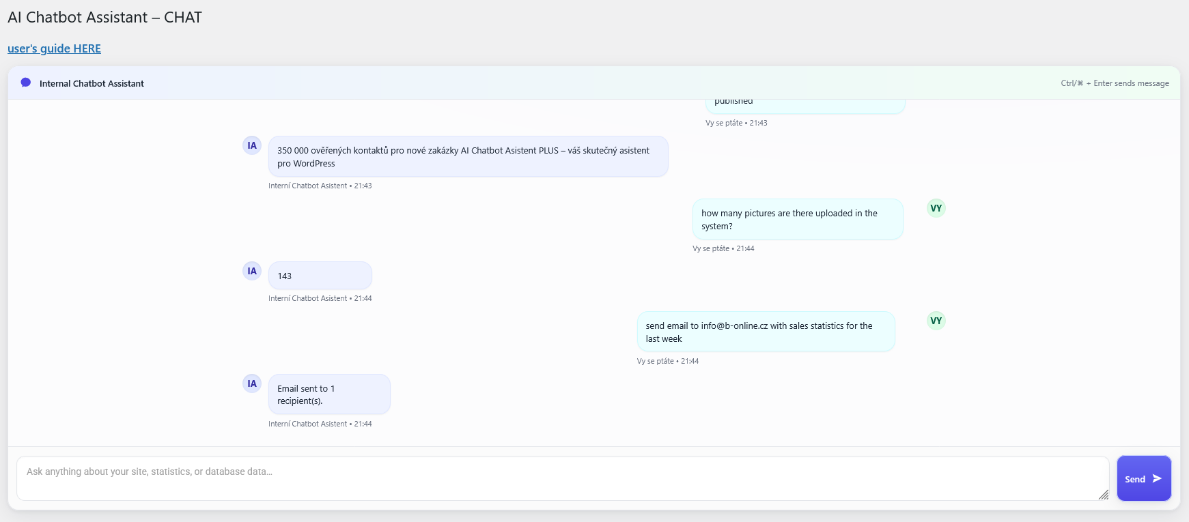Click the textarea resize handle
The height and width of the screenshot is (522, 1189).
(x=1103, y=495)
